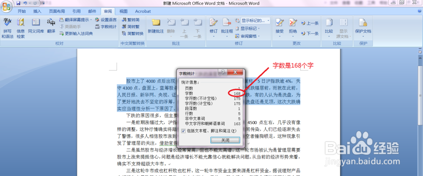Viewport: 423px width, 176px height.
Task: Switch to the 页面布局 tab
Action: tap(57, 11)
